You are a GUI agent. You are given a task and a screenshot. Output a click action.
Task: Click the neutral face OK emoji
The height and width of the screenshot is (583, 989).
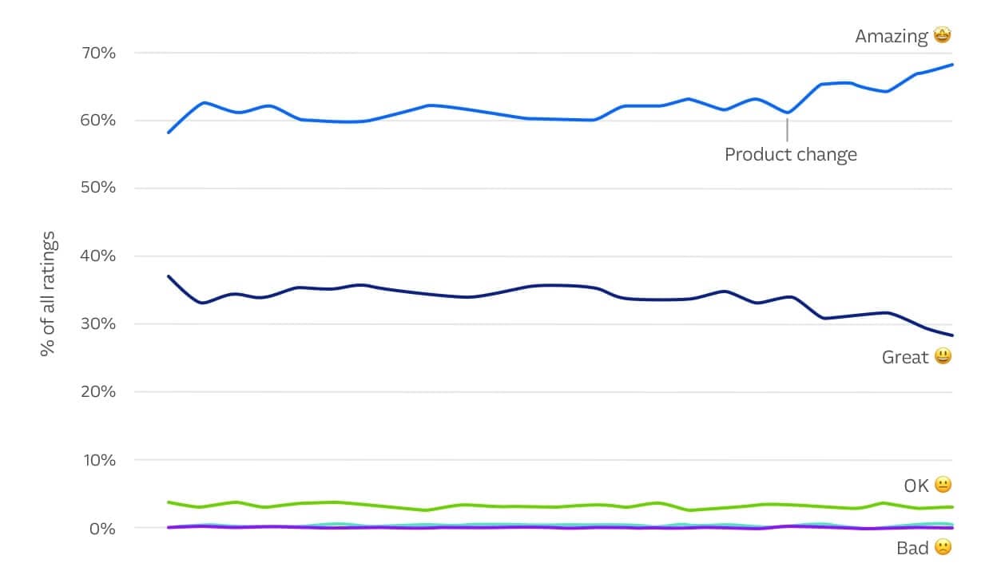pyautogui.click(x=943, y=485)
